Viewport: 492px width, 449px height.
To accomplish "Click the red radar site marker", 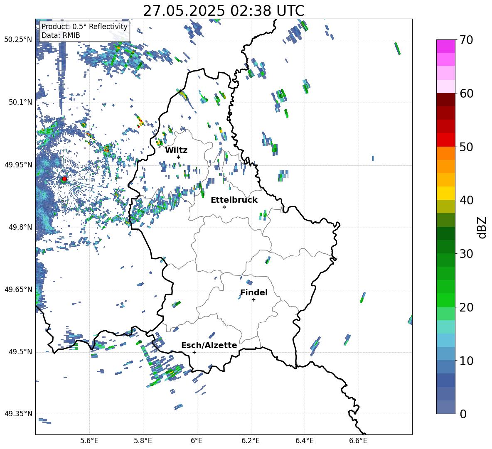I will tap(64, 179).
